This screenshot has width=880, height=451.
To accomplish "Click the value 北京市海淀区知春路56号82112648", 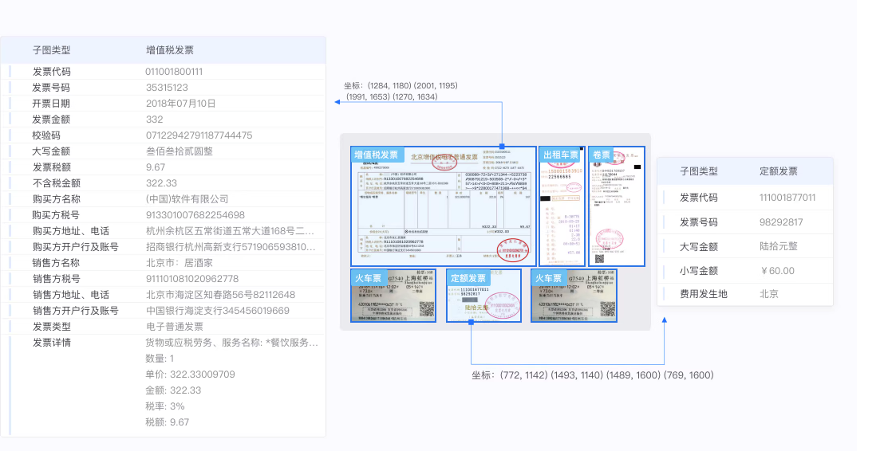I will pos(220,296).
